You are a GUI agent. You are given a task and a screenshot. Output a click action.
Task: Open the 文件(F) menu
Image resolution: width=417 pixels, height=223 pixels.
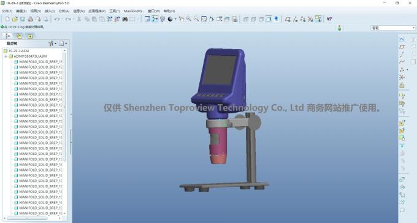click(x=7, y=11)
